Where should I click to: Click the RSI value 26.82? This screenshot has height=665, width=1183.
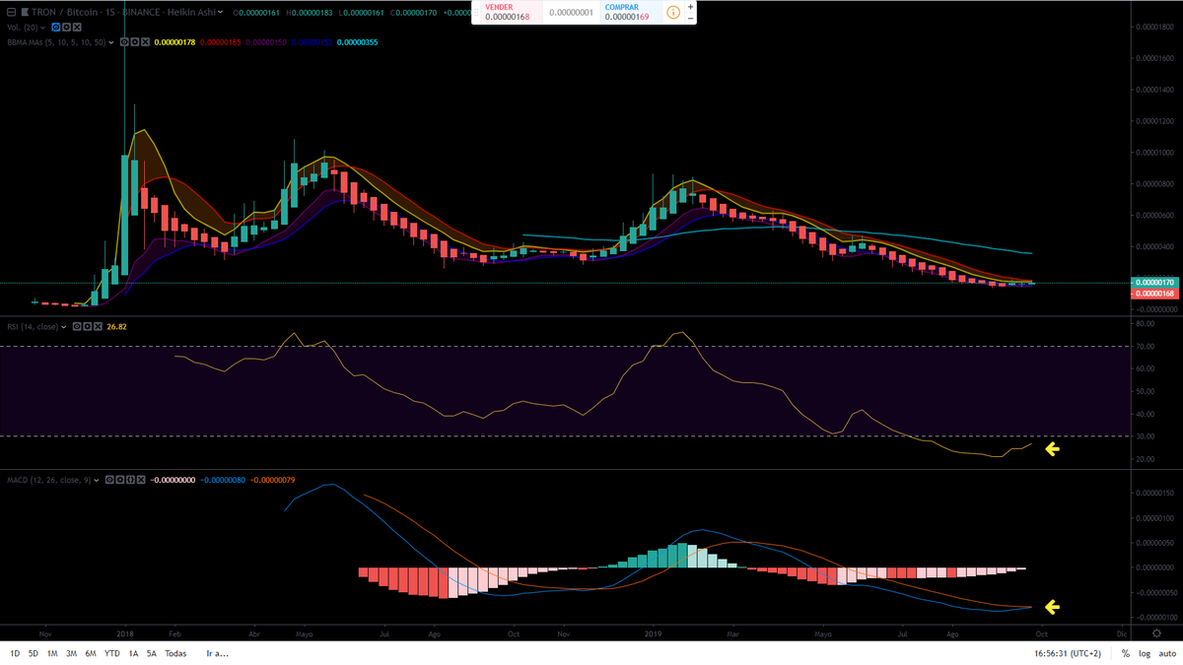click(x=116, y=326)
